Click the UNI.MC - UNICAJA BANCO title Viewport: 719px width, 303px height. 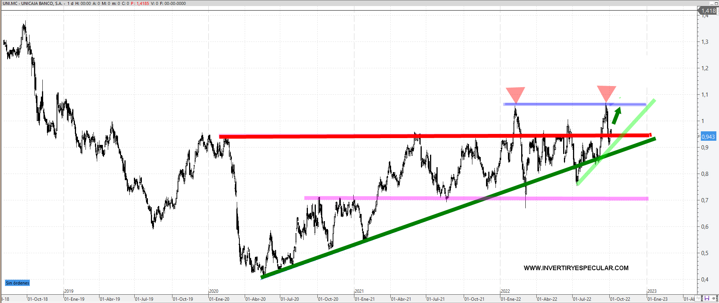[x=32, y=3]
